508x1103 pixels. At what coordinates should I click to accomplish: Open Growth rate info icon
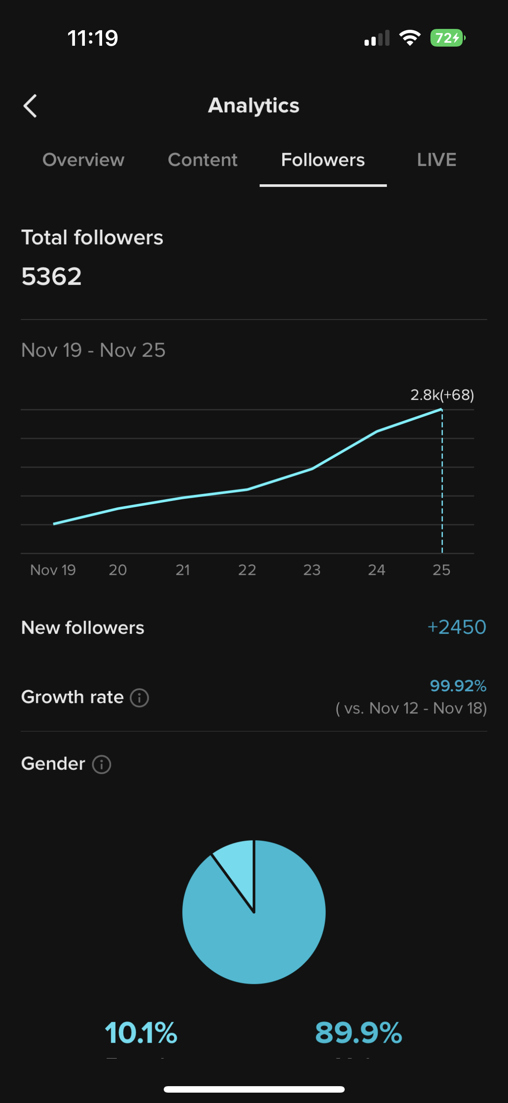140,698
